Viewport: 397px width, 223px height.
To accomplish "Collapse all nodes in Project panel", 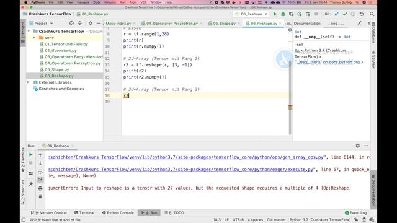I will click(80, 24).
